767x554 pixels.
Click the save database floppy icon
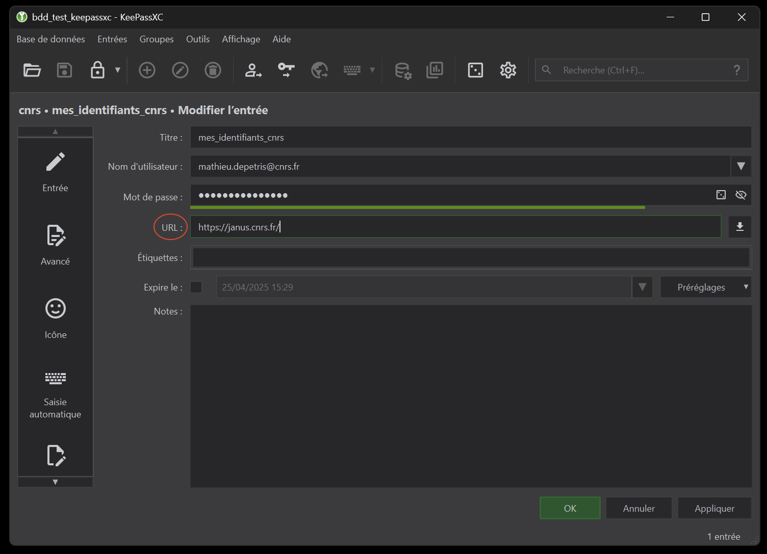tap(64, 70)
